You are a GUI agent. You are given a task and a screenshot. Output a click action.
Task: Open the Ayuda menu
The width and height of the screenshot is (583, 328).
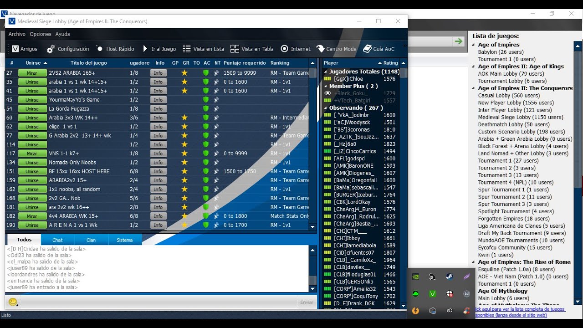coord(62,34)
